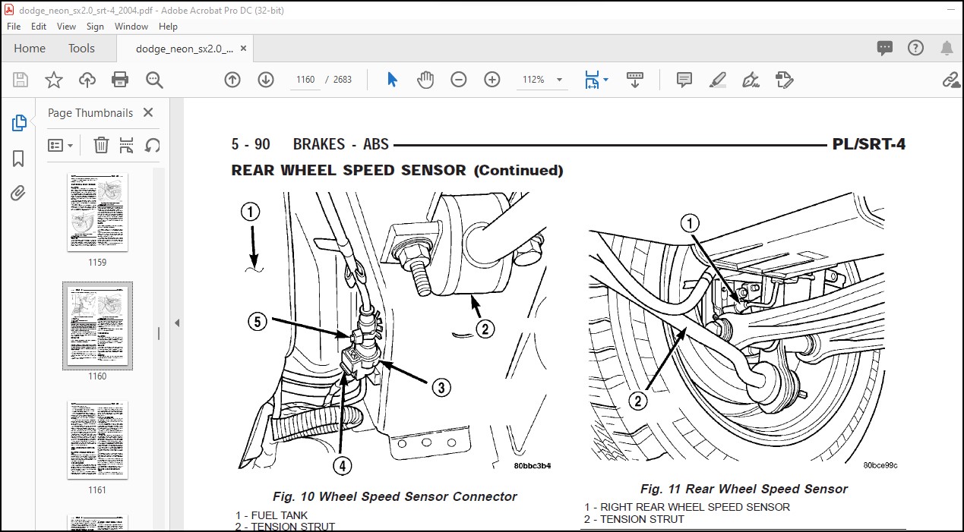Image resolution: width=964 pixels, height=532 pixels.
Task: Zoom in with the plus icon
Action: 492,80
